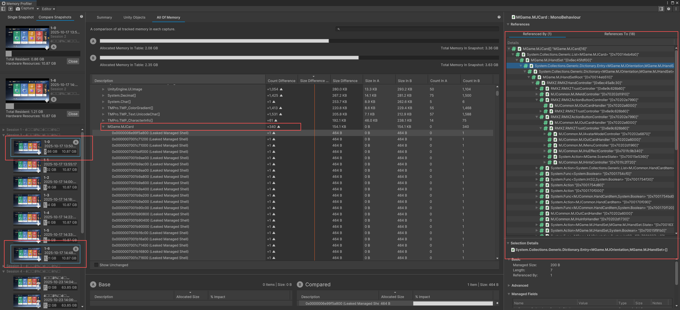Click the memory table search field
The image size is (680, 310).
coord(418,29)
